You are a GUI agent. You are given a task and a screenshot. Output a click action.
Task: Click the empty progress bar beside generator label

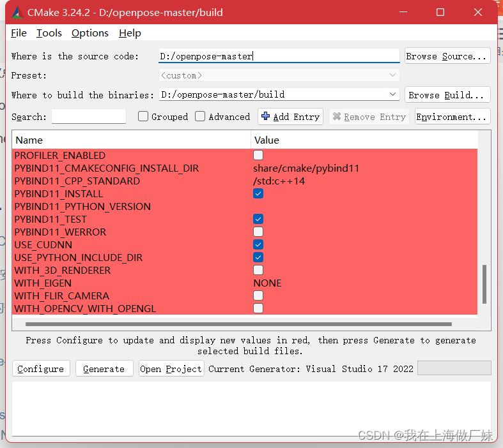tap(454, 368)
